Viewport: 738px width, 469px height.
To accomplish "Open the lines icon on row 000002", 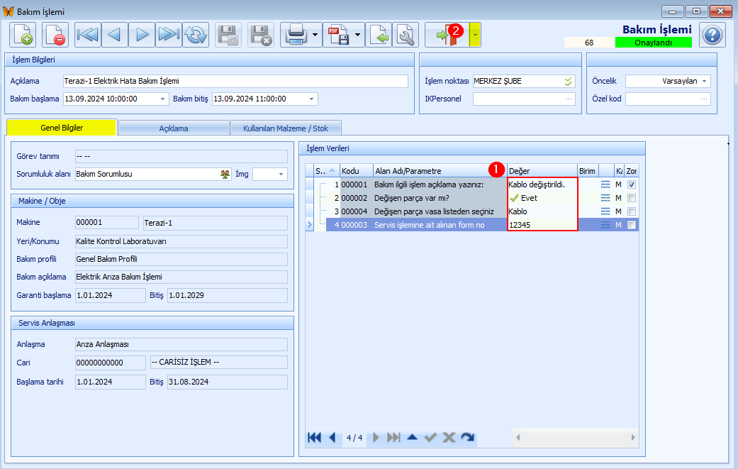I will [605, 198].
